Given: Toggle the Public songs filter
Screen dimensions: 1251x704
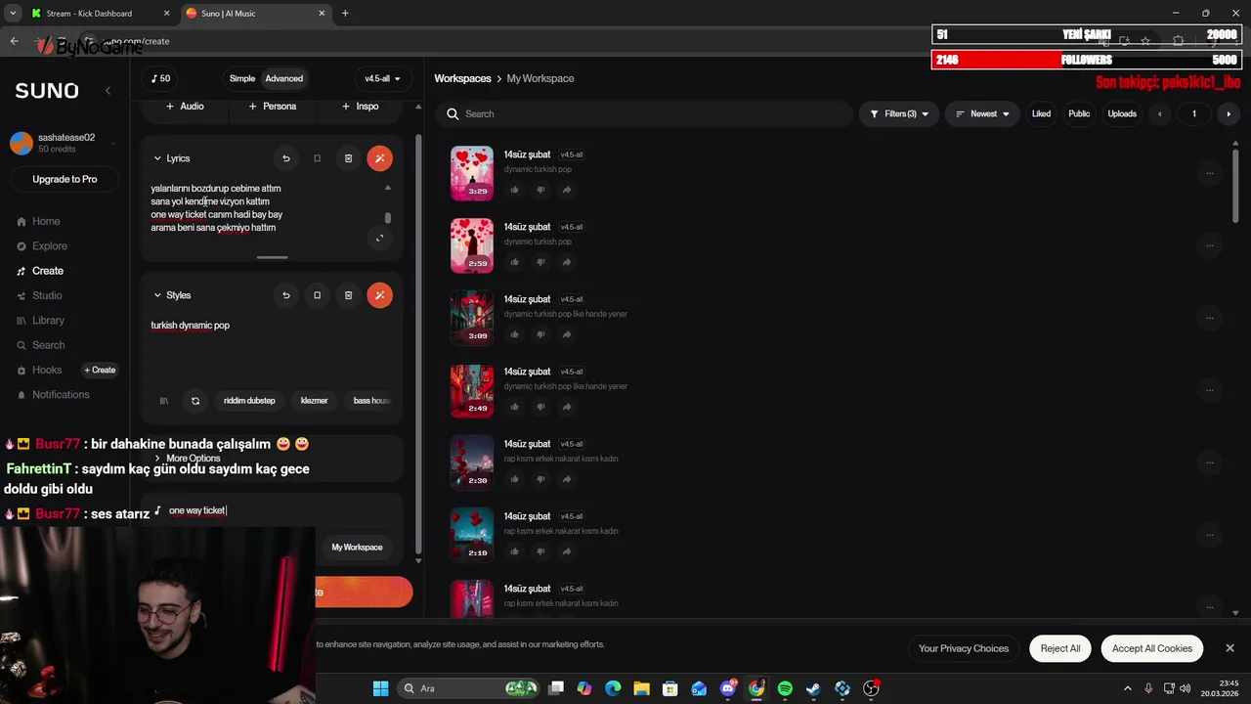Looking at the screenshot, I should pos(1079,114).
